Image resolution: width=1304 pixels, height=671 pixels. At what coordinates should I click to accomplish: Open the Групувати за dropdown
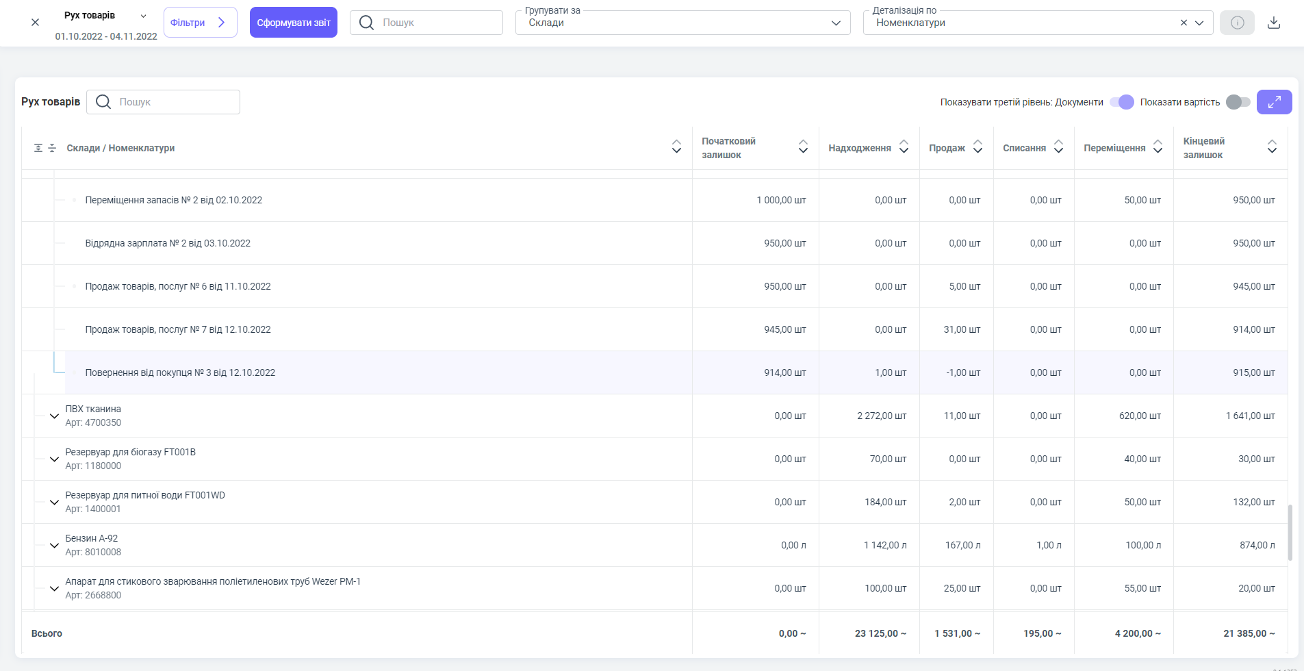(x=682, y=23)
